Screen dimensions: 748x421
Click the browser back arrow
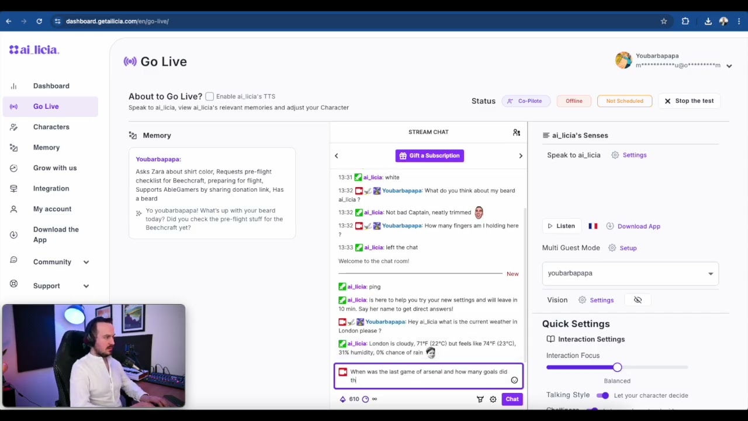click(x=9, y=21)
